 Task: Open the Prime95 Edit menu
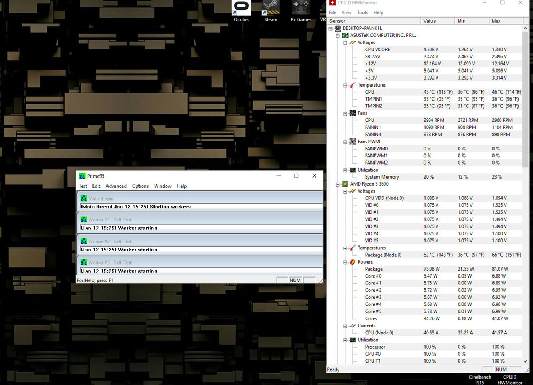pyautogui.click(x=96, y=186)
